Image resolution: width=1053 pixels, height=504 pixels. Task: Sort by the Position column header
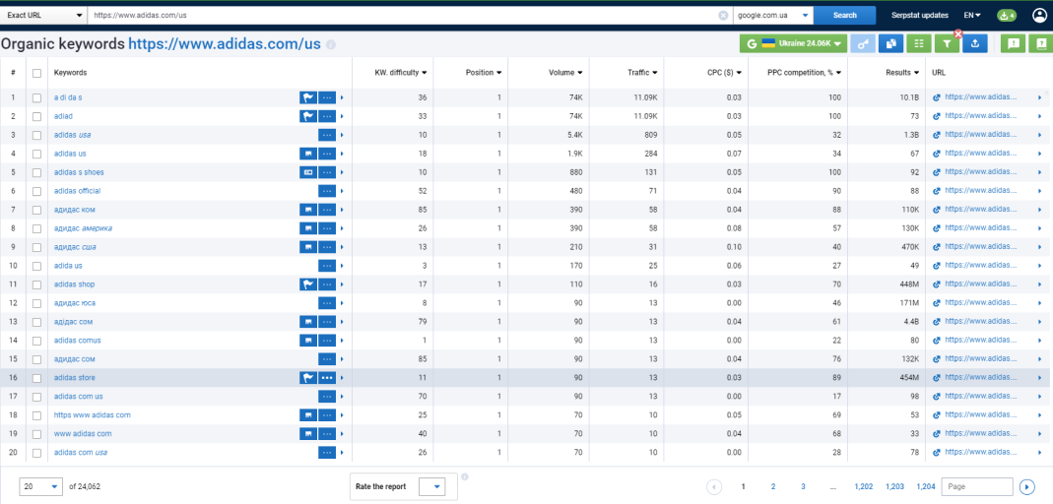coord(485,73)
